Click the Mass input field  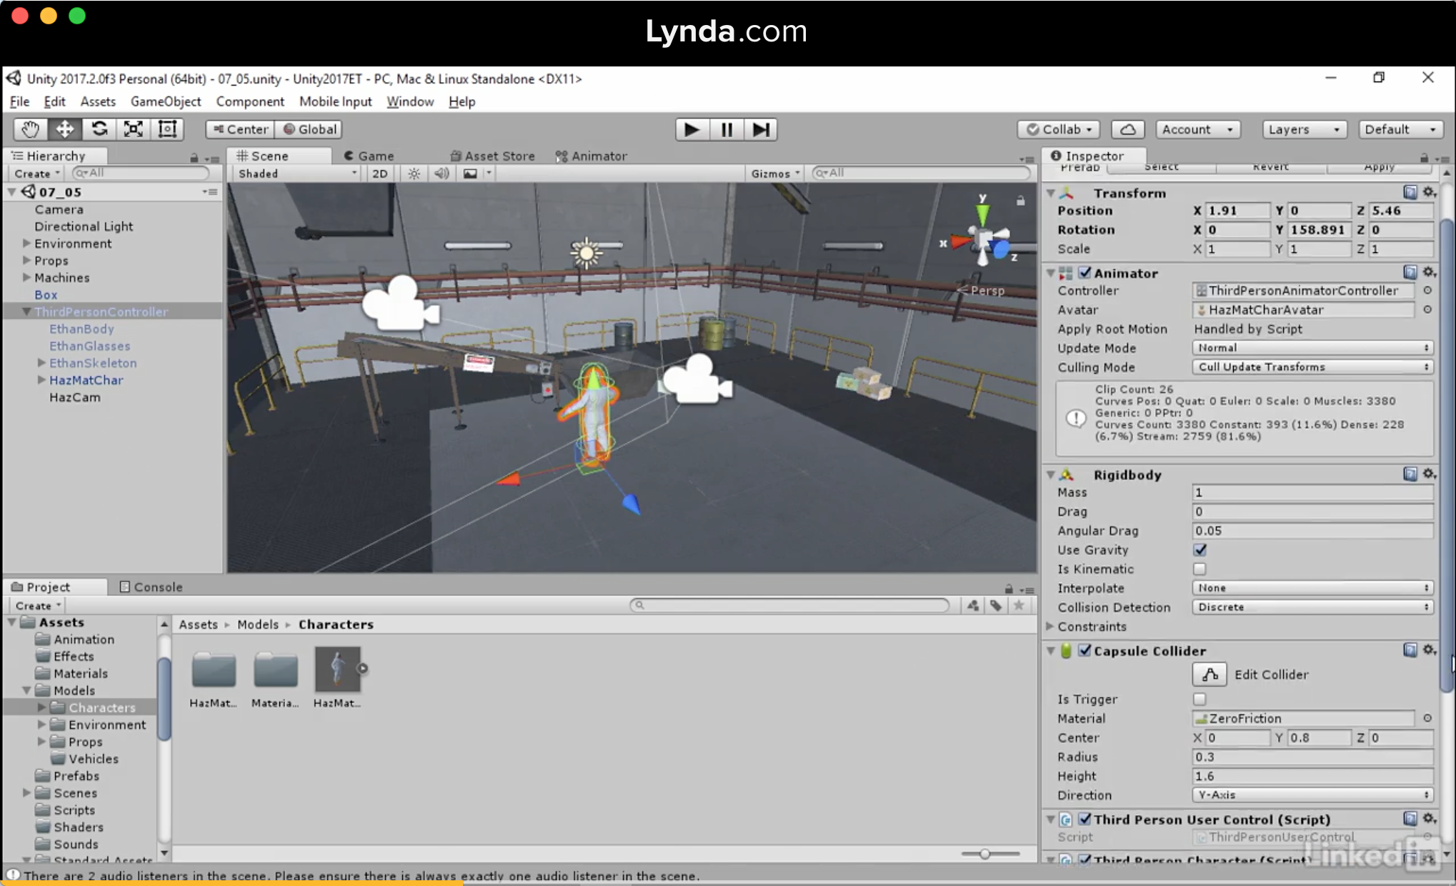(1313, 492)
